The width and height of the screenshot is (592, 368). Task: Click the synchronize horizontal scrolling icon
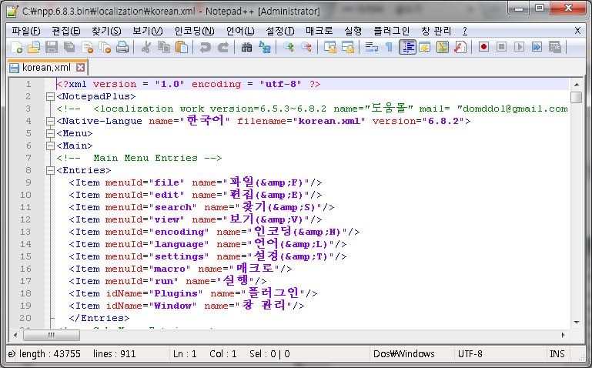pyautogui.click(x=348, y=47)
